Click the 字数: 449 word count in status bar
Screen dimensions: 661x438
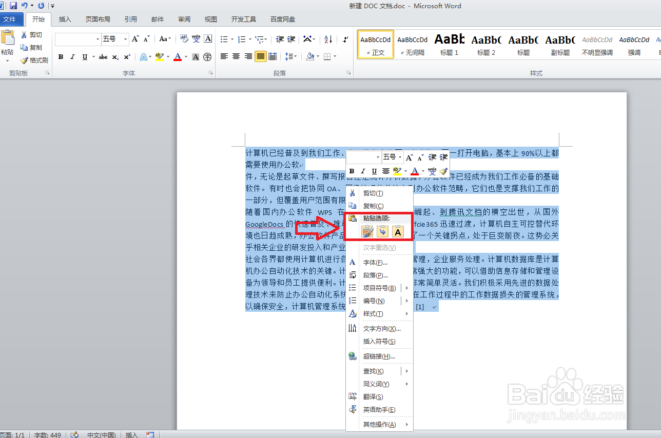click(x=48, y=435)
